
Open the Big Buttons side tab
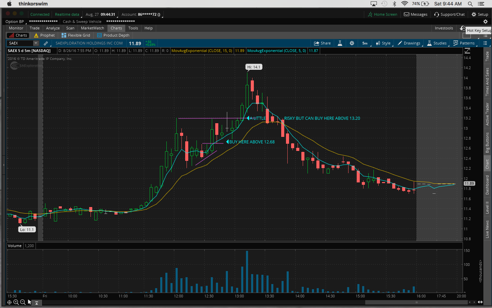coord(488,142)
